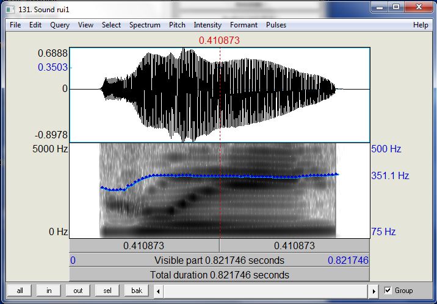Open the Spectrum menu
The image size is (437, 304).
tap(145, 25)
